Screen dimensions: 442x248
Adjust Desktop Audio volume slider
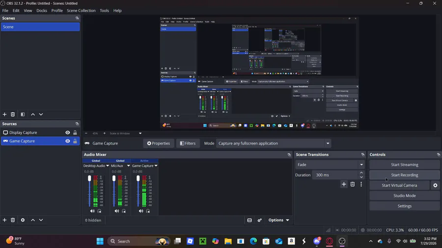coord(89,178)
